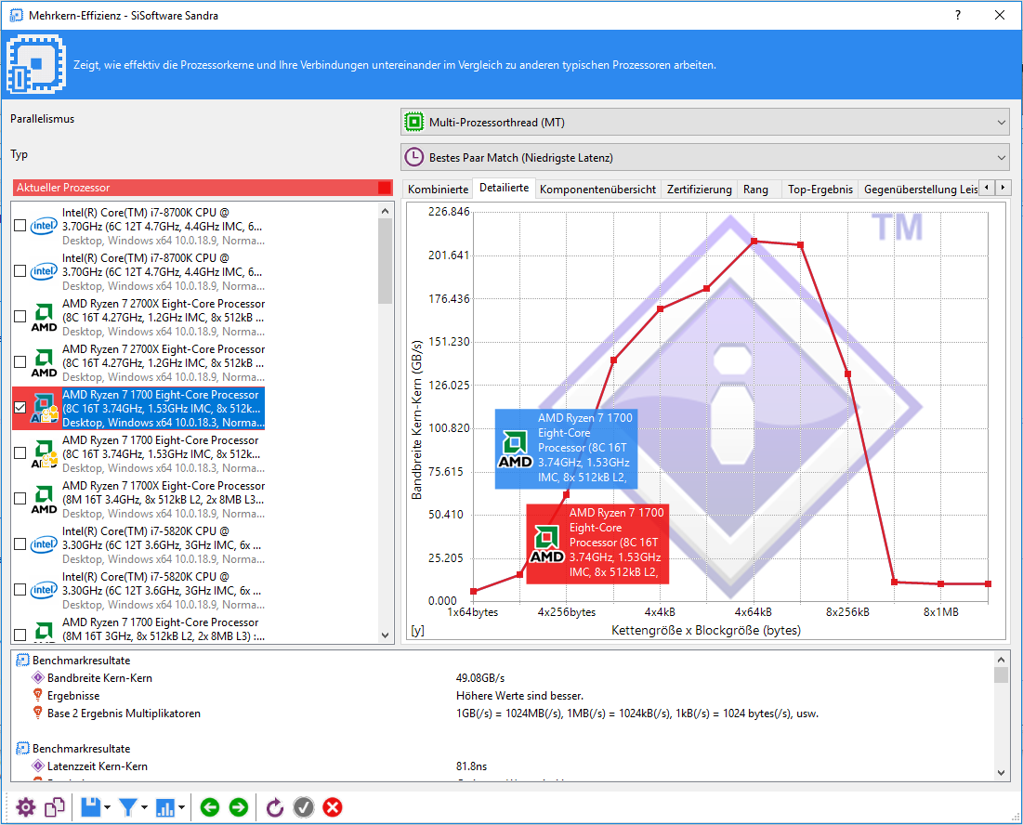Click the red X cancel icon

point(333,807)
